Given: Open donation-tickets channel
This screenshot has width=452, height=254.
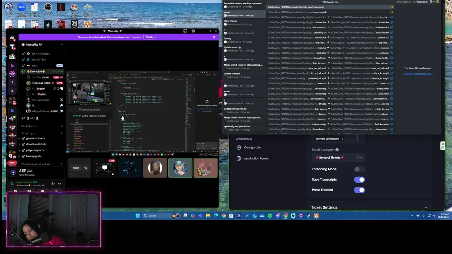Looking at the screenshot, I should 42,144.
